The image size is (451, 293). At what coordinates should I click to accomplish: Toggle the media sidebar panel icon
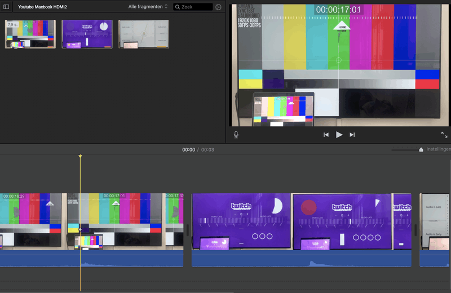pos(6,7)
